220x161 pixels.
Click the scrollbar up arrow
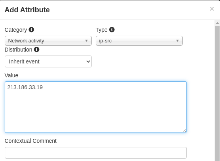click(x=217, y=23)
